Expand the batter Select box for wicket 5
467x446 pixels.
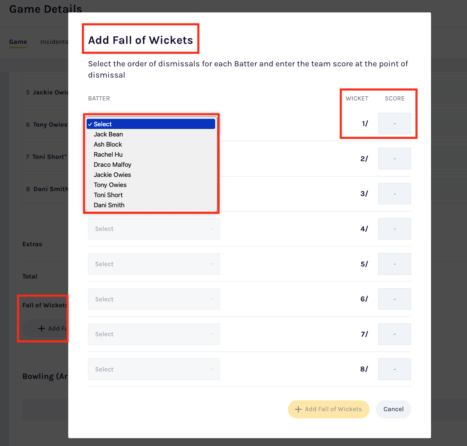154,264
